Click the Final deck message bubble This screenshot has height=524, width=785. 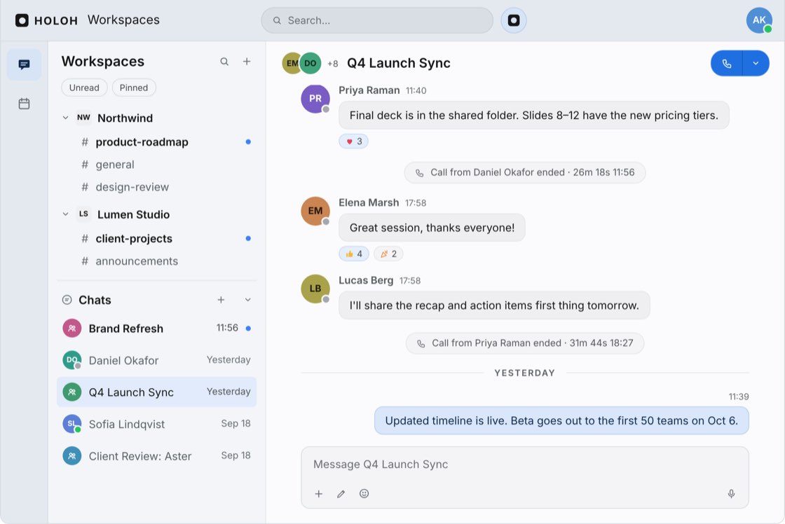click(533, 116)
